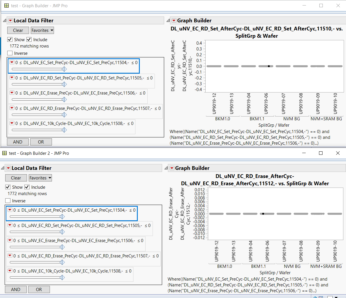Uncheck the Show checkbox
Image resolution: width=346 pixels, height=298 pixels.
pyautogui.click(x=9, y=39)
